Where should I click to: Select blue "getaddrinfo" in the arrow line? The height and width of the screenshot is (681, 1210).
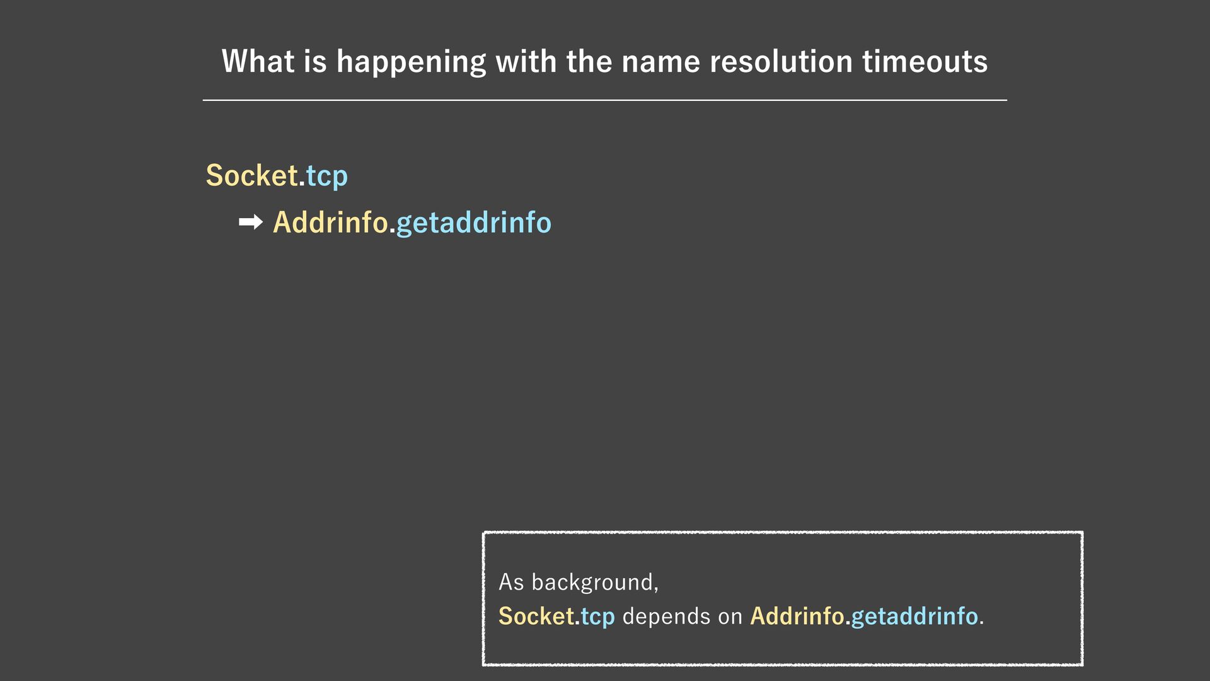473,224
